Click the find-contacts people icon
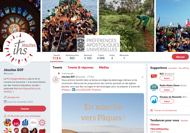 coord(151,110)
